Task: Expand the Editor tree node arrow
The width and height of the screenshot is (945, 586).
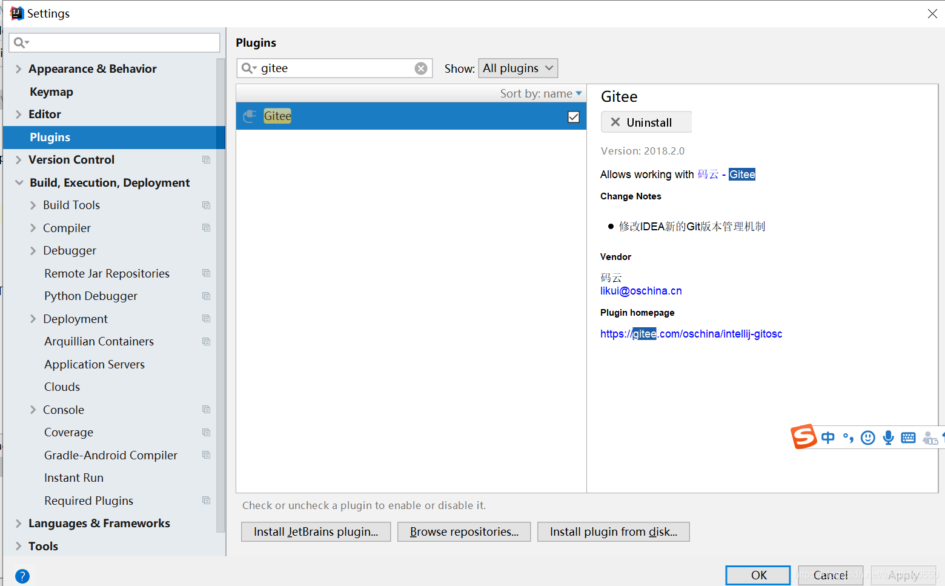Action: 18,115
